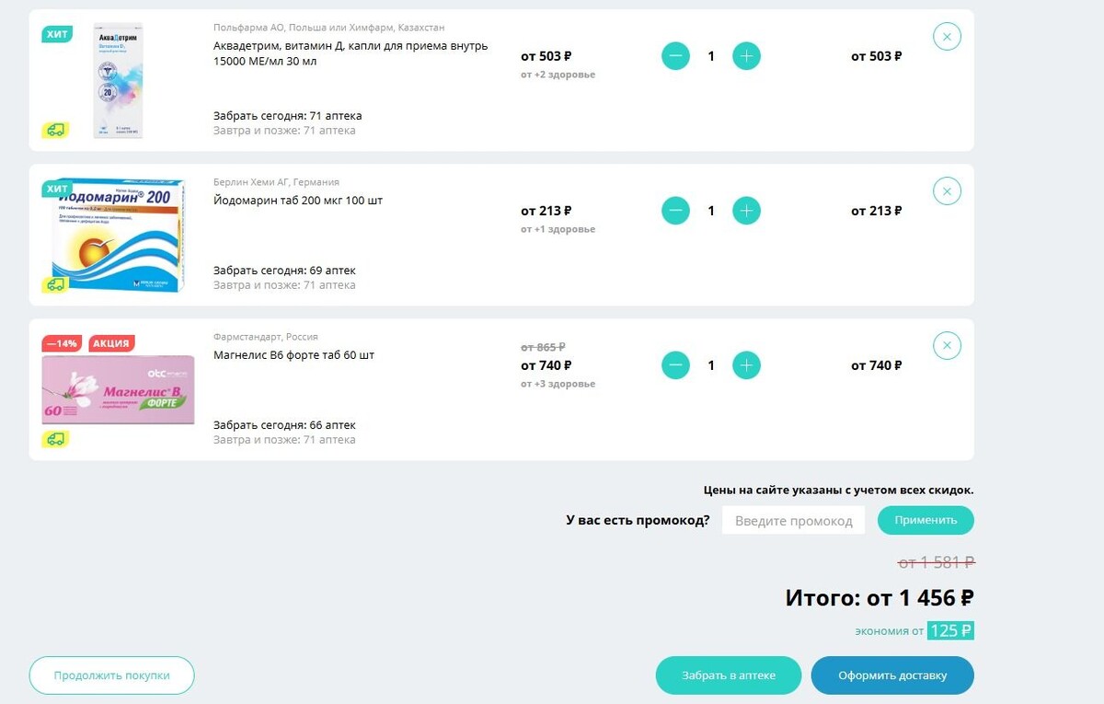Click the delivery truck icon for Магнелис B6
Image resolution: width=1104 pixels, height=704 pixels.
click(x=57, y=439)
